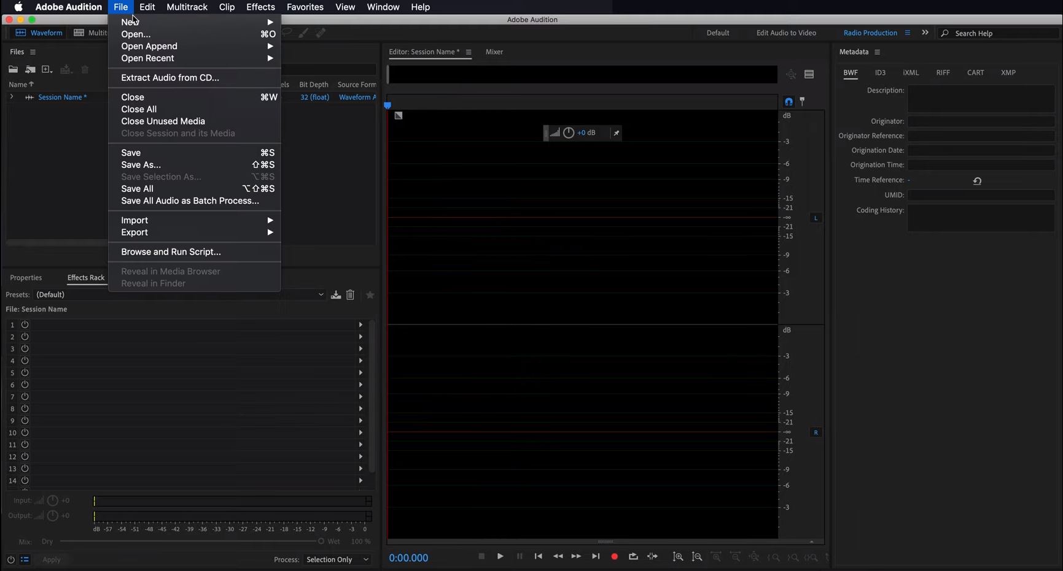This screenshot has height=571, width=1063.
Task: Open the workspace menu next to Radio Production
Action: [x=907, y=33]
